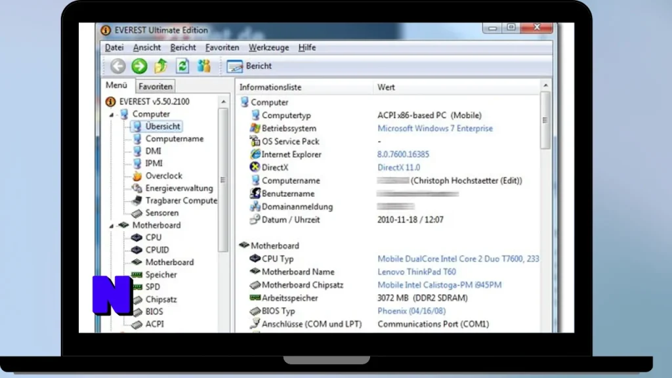
Task: Click the CPUID chip icon in tree
Action: [x=136, y=250]
